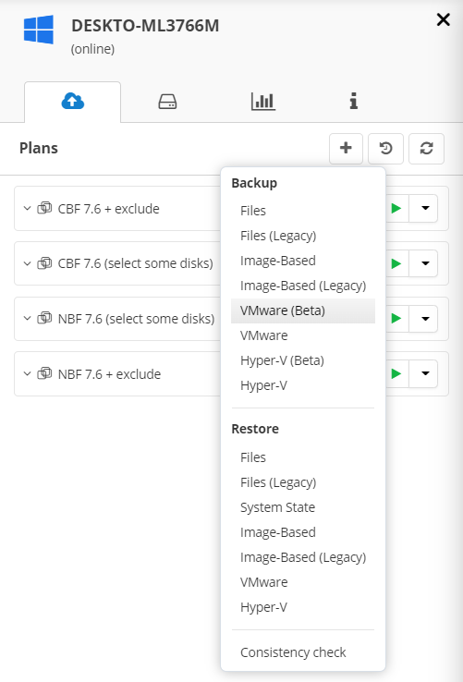Open the bar chart statistics tab
Viewport: 463px width, 682px height.
point(262,102)
